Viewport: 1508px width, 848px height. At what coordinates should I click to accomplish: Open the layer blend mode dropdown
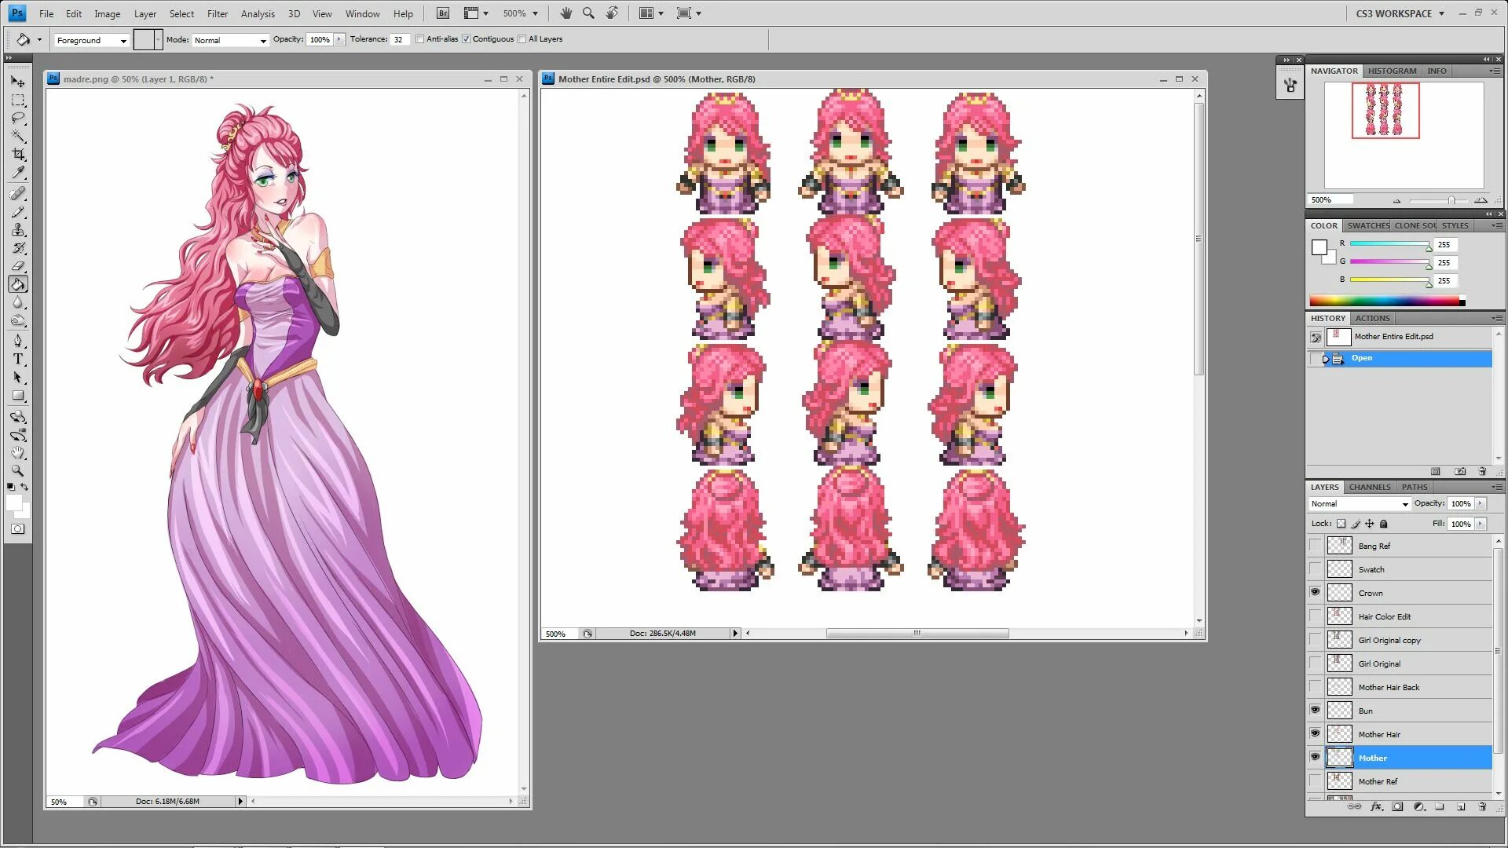(1360, 504)
